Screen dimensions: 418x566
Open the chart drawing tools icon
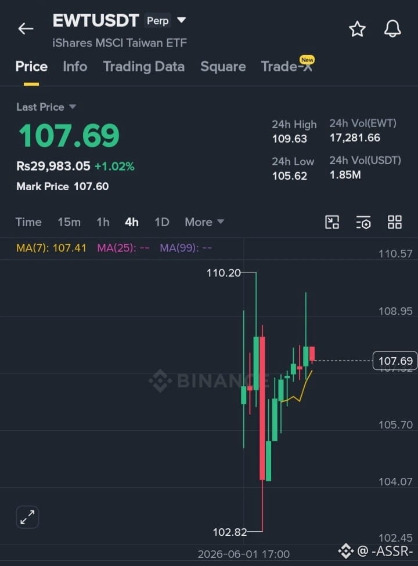332,222
